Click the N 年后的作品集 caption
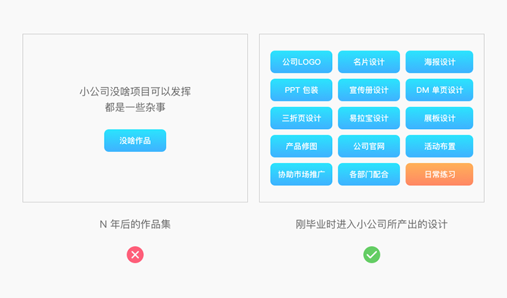The height and width of the screenshot is (298, 507). (135, 224)
